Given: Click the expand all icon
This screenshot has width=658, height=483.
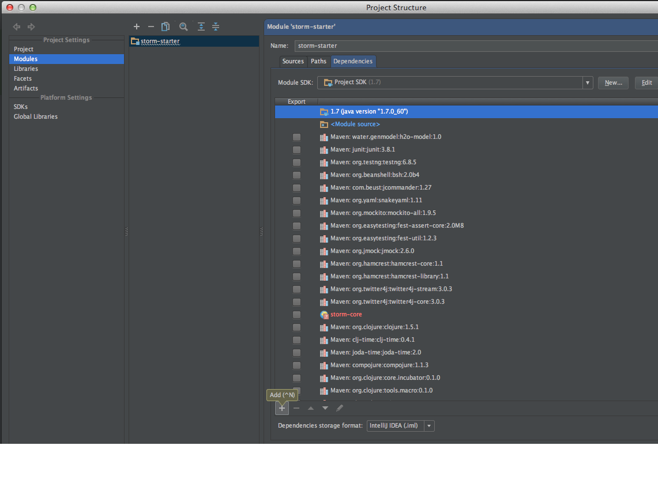Looking at the screenshot, I should (201, 27).
